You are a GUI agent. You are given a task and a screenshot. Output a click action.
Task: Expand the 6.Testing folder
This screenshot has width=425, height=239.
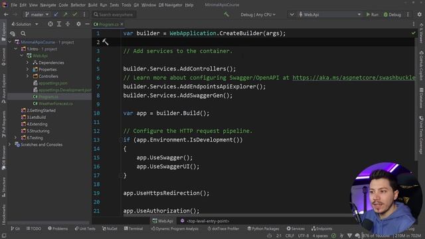pyautogui.click(x=16, y=137)
